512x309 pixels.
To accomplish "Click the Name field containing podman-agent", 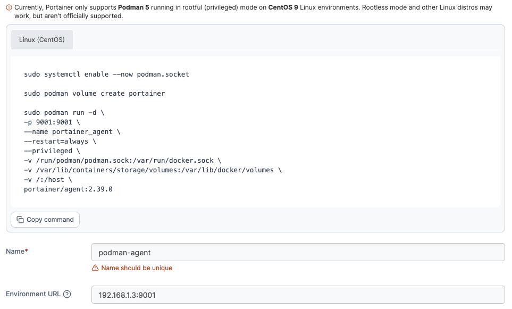I will click(298, 252).
